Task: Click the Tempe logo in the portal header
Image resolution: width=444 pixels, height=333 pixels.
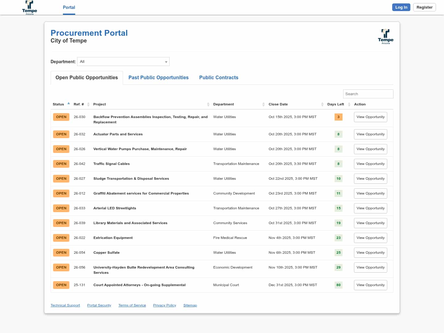Action: coord(385,37)
